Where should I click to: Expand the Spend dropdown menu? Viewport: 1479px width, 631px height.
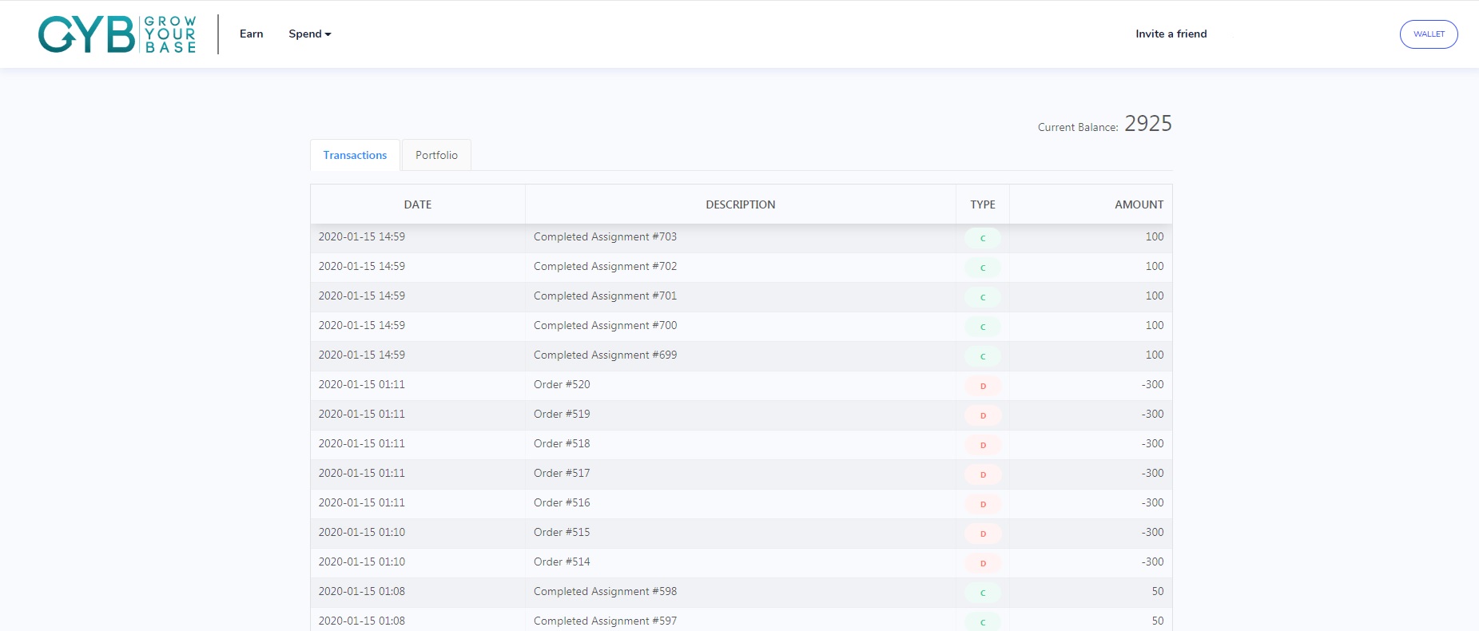coord(310,34)
